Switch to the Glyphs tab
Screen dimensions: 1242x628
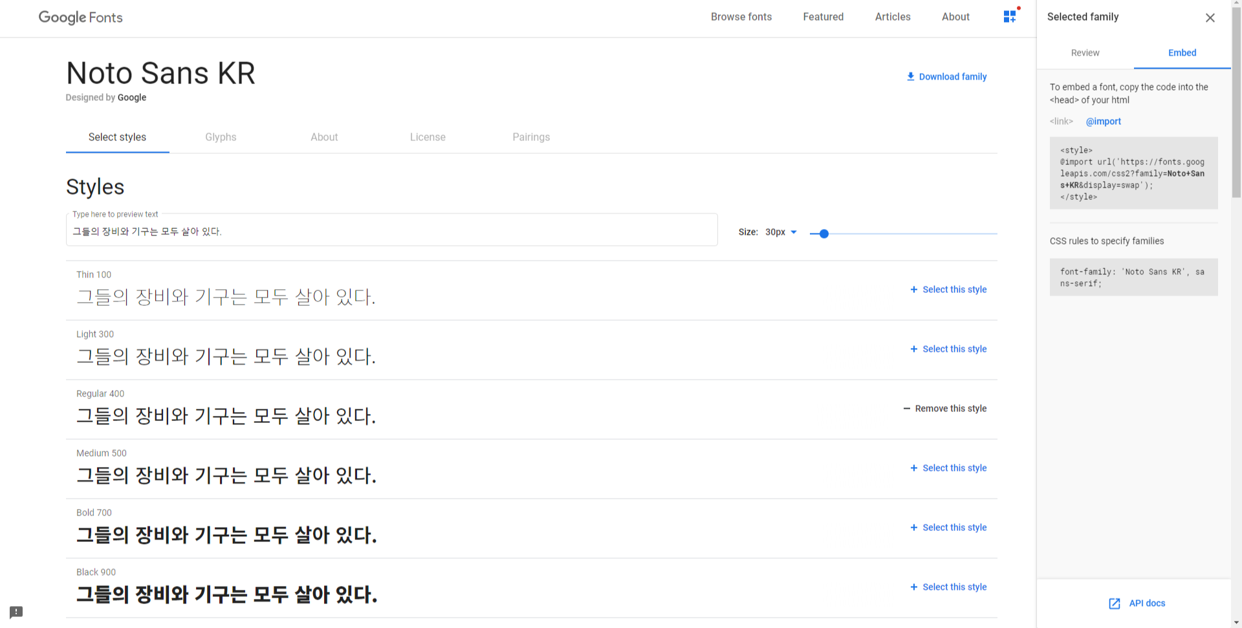coord(221,137)
